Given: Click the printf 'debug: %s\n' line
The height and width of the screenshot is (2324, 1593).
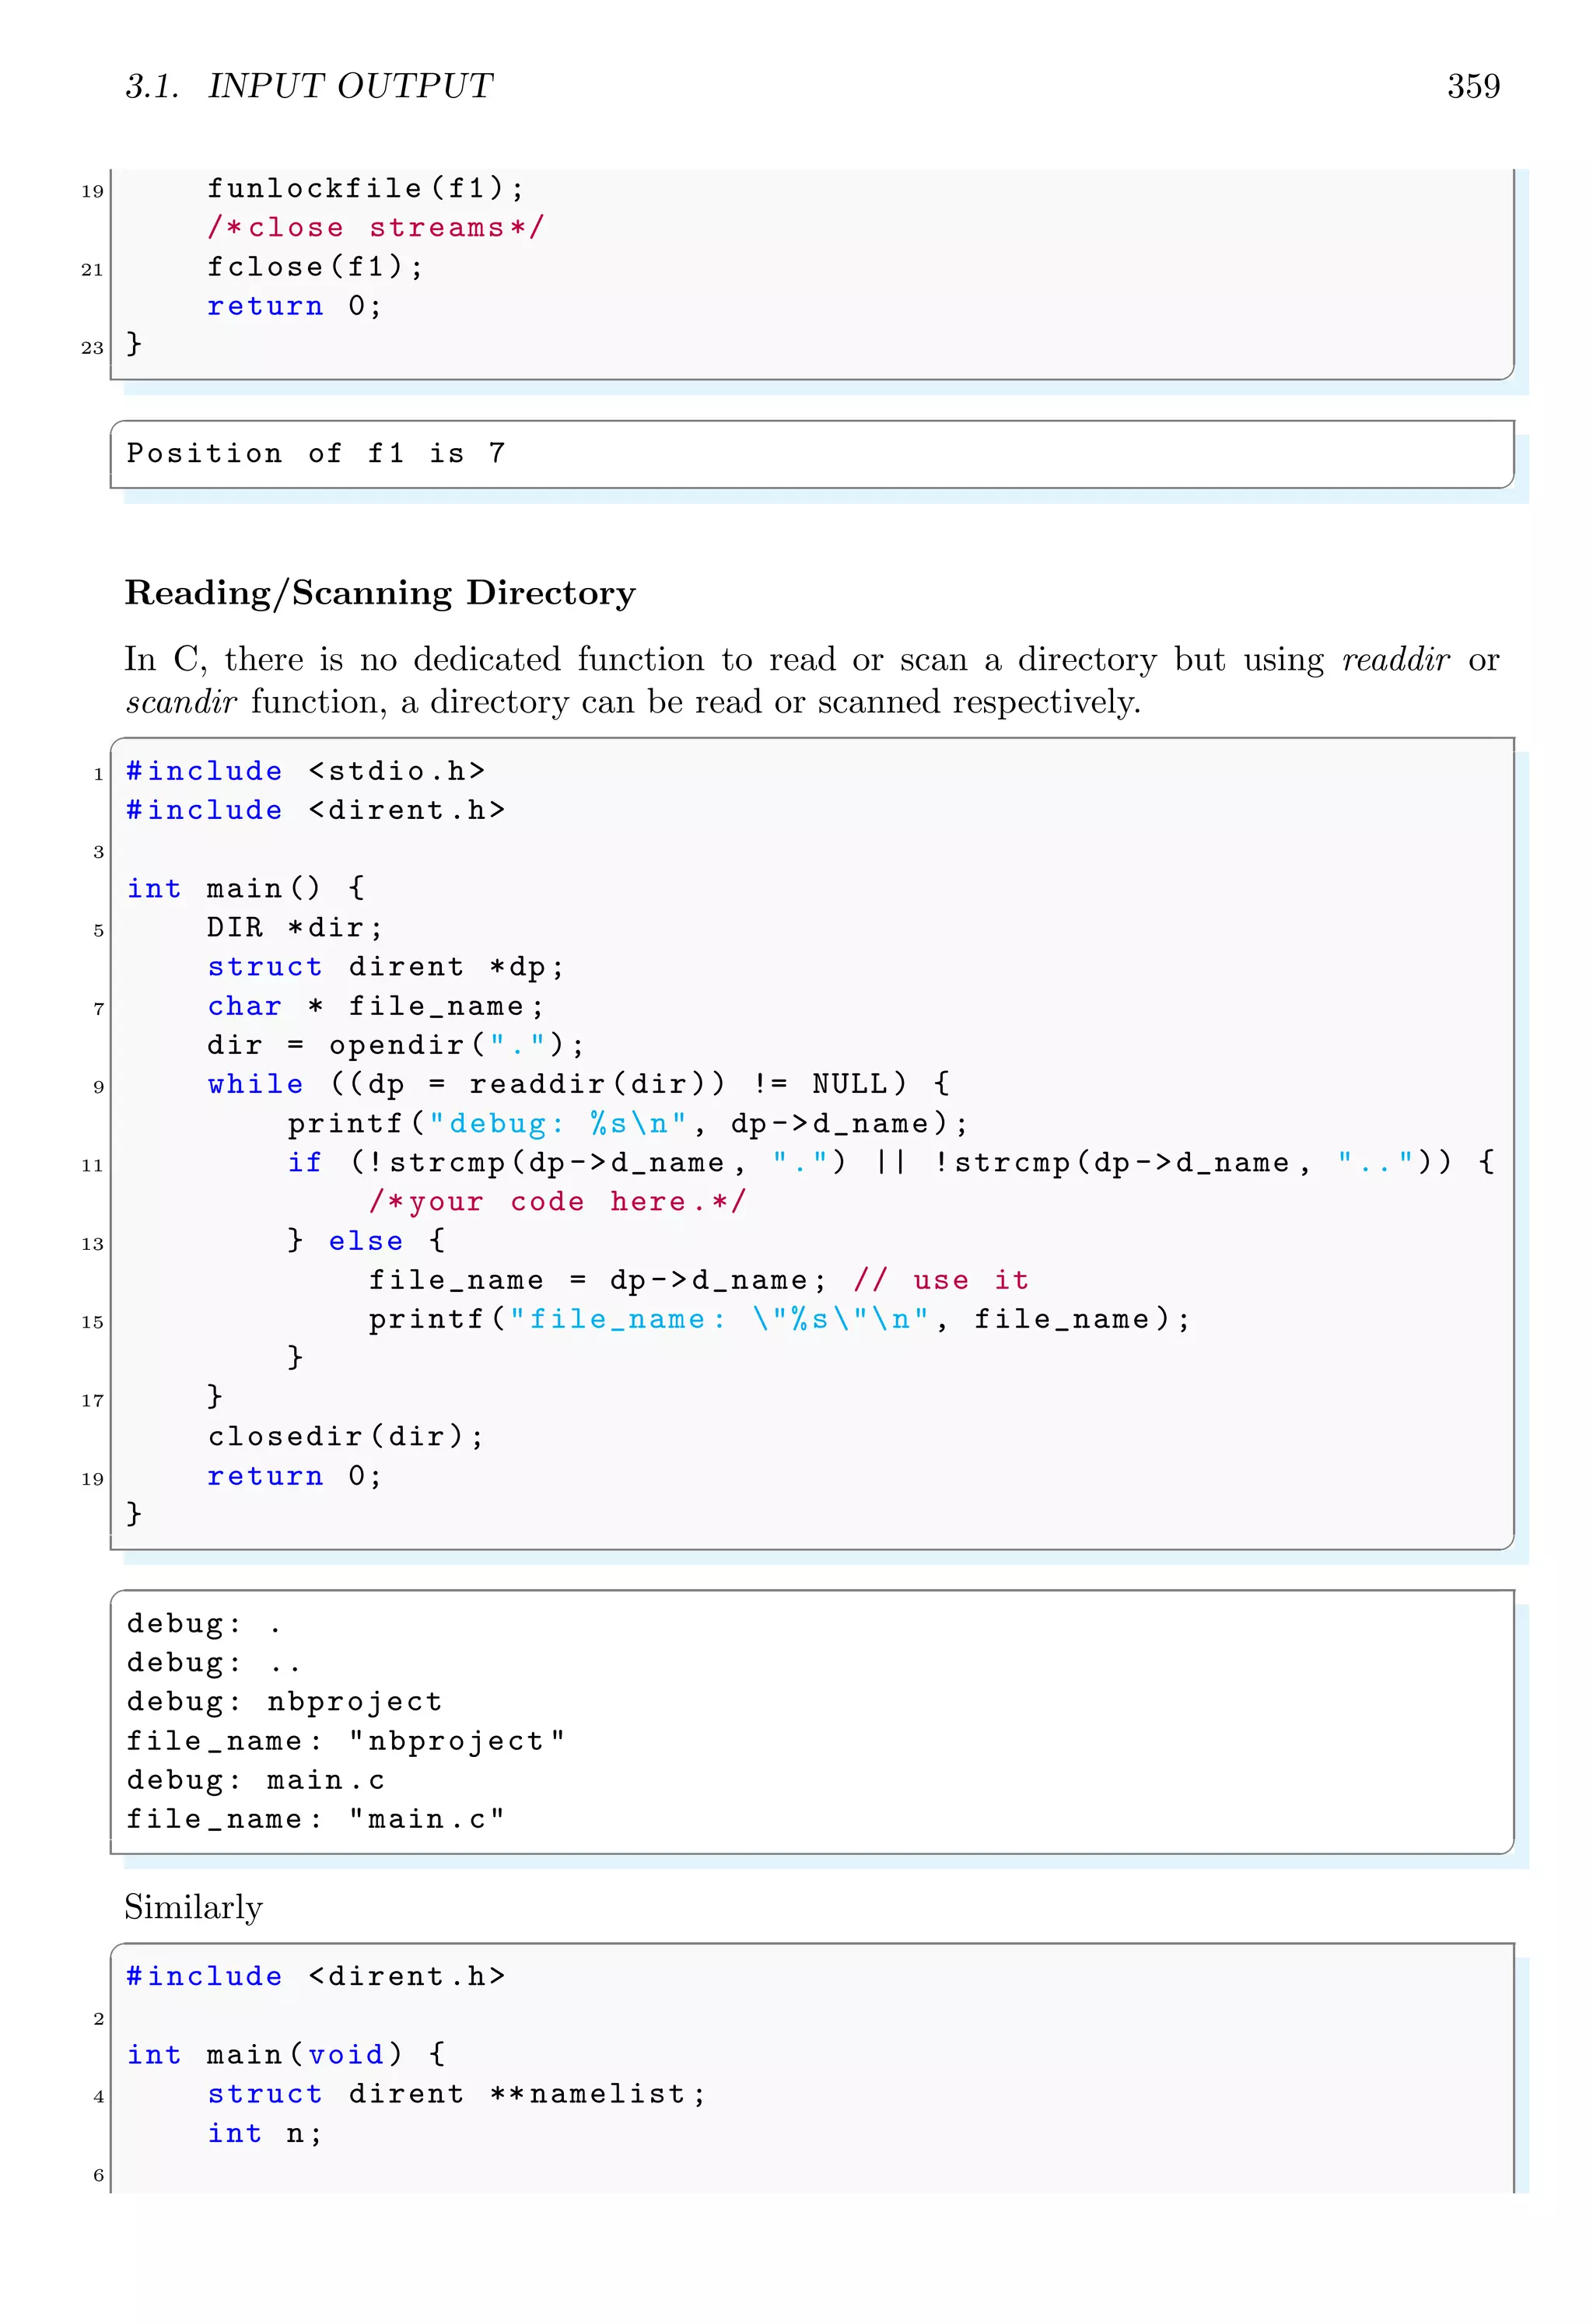Looking at the screenshot, I should [x=628, y=1123].
